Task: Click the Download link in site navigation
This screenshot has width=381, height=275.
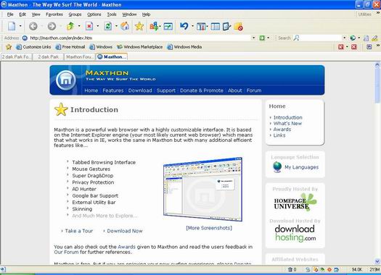Action: pos(140,90)
